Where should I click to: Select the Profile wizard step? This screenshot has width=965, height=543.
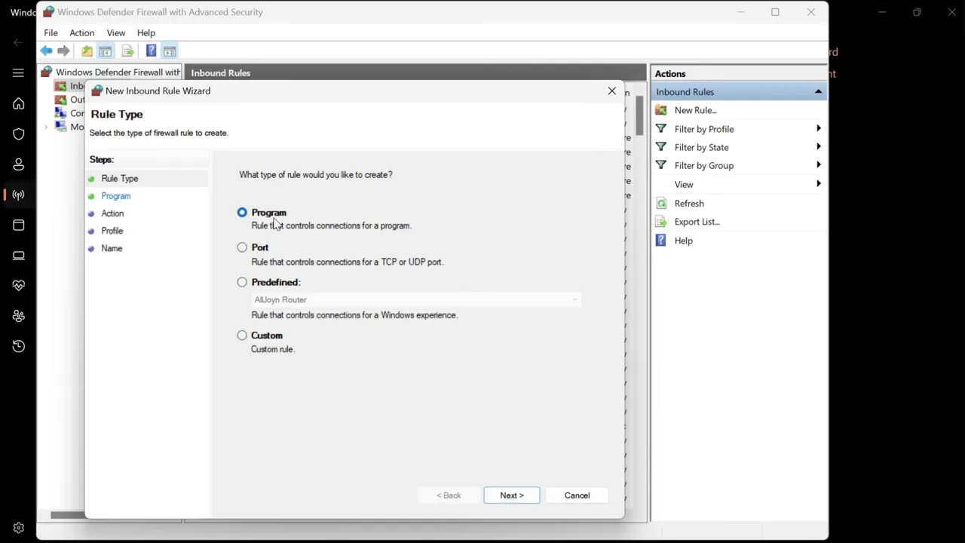112,231
